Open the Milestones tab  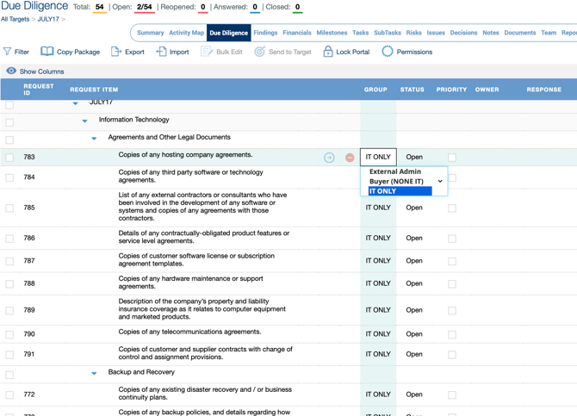click(x=332, y=33)
